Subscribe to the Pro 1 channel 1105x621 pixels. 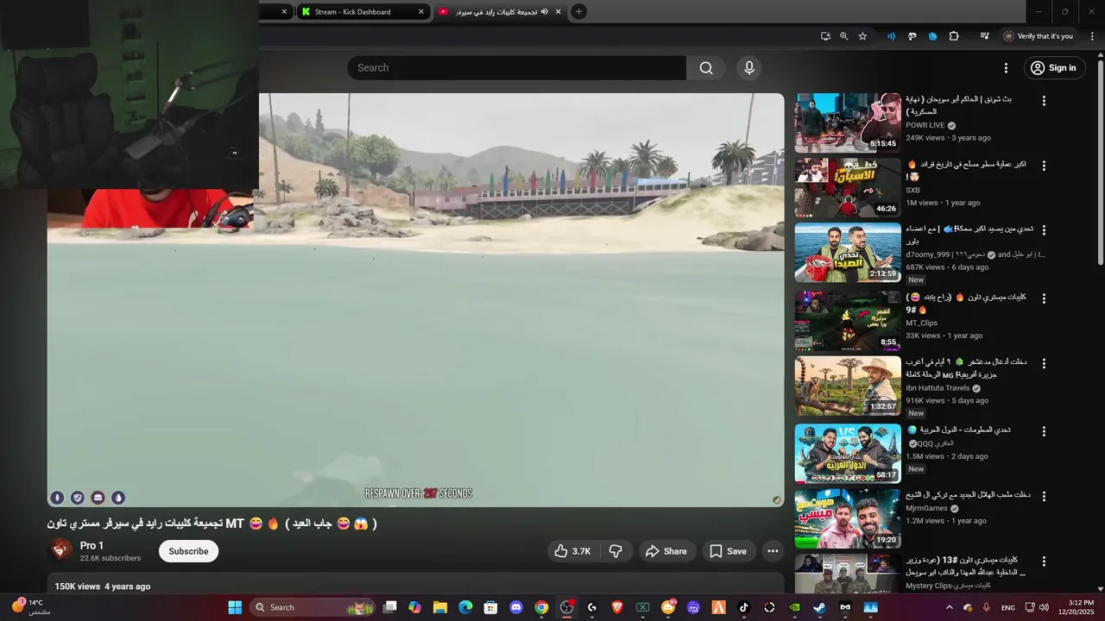click(188, 551)
